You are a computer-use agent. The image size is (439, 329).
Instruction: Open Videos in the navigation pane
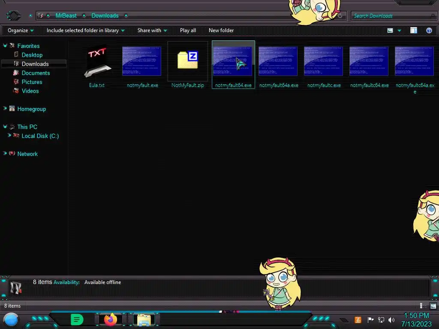[30, 91]
